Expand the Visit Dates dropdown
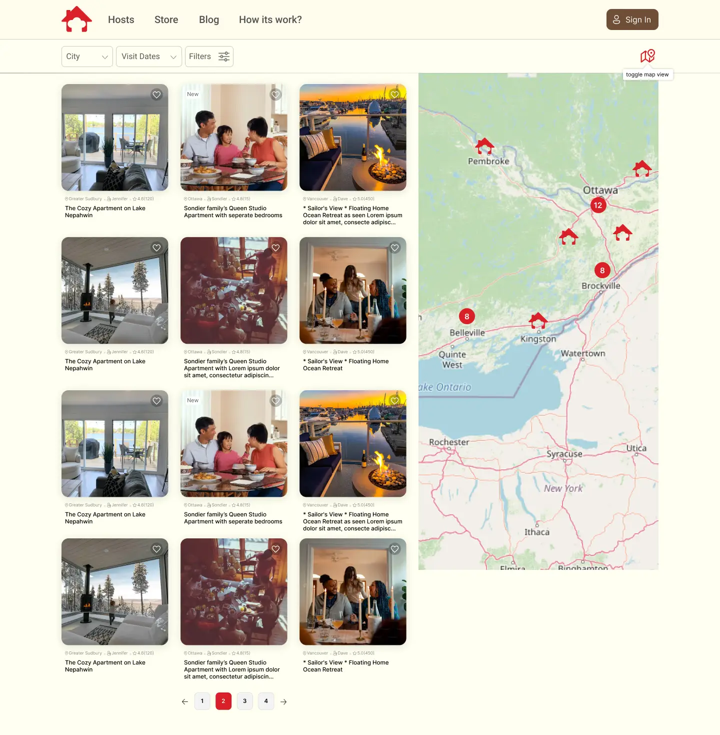This screenshot has height=735, width=720. tap(149, 57)
